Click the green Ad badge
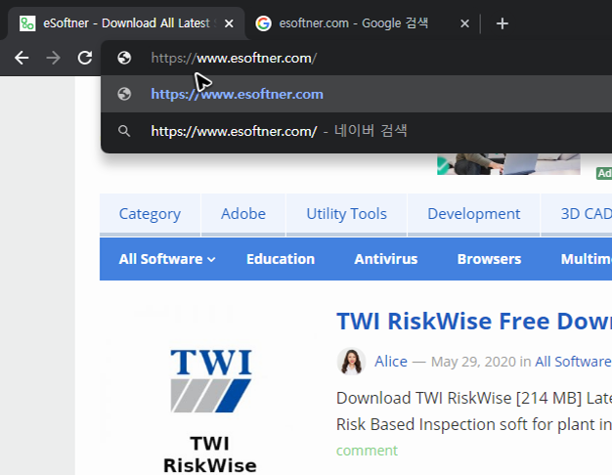Viewport: 612px width, 475px height. (x=604, y=173)
